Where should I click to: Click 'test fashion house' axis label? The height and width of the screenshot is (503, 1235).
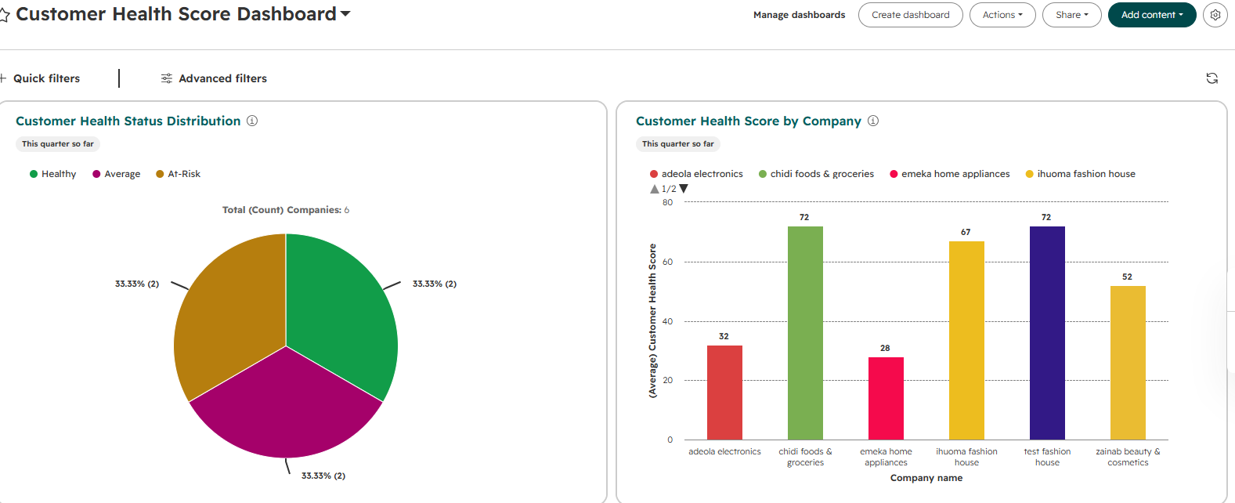[x=1047, y=457]
